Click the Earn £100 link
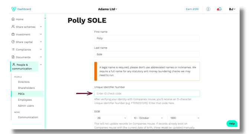249x134 pixels. 192,9
